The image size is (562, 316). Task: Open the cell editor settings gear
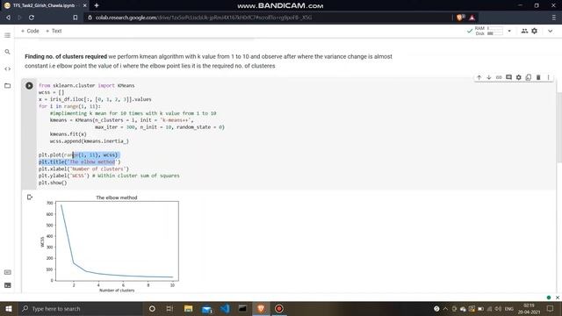coord(519,77)
